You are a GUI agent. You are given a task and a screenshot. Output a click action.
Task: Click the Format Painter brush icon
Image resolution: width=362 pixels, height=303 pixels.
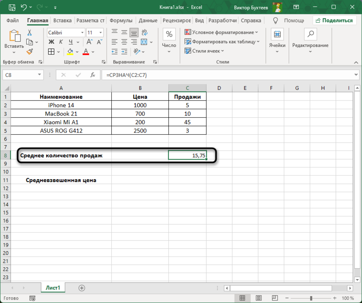pyautogui.click(x=30, y=52)
